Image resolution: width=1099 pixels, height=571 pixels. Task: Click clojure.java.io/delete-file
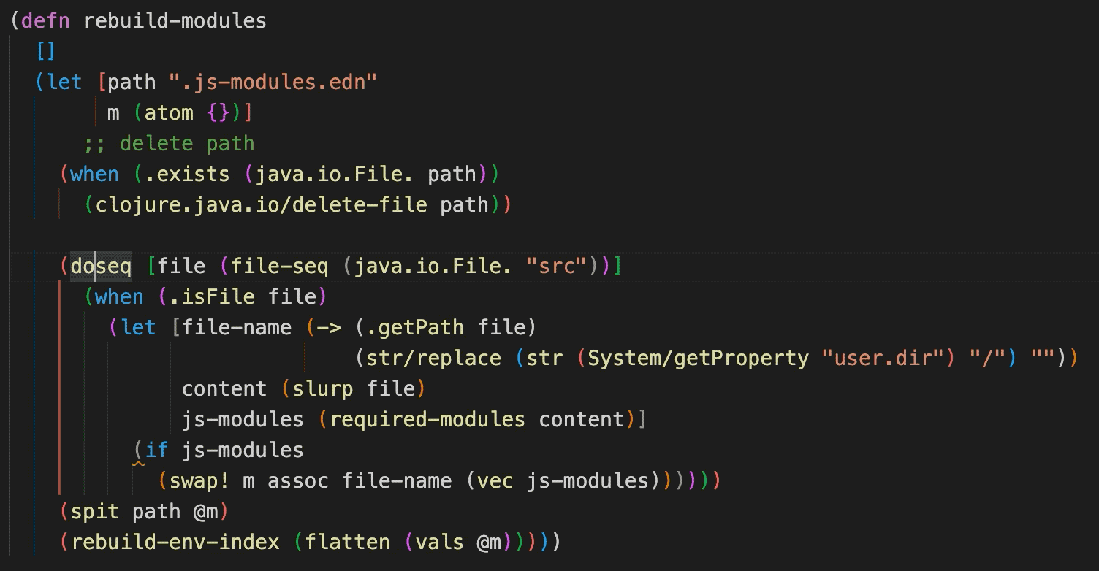point(261,204)
